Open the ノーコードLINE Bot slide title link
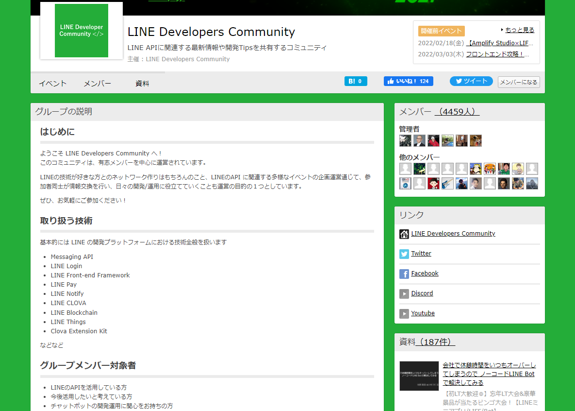575x411 pixels. (x=489, y=374)
